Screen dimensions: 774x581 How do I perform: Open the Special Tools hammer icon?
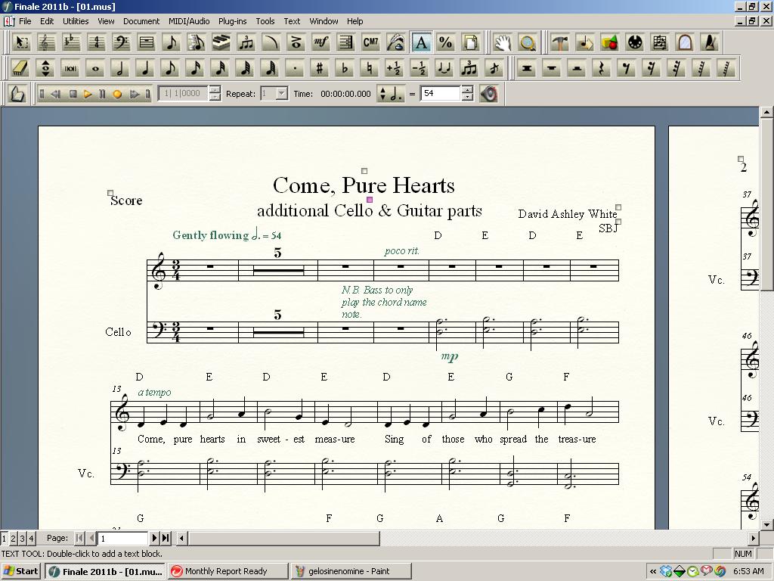point(560,42)
